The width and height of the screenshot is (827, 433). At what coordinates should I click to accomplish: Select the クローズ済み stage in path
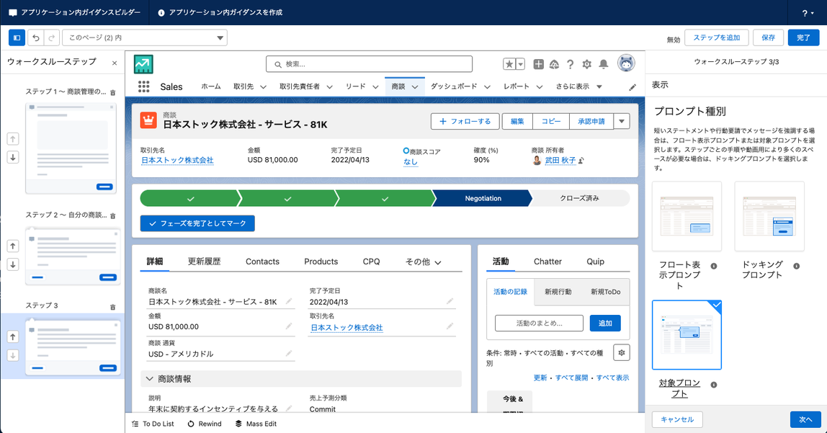tap(580, 198)
